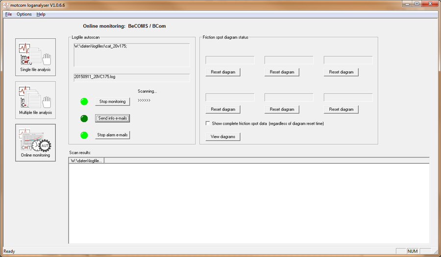This screenshot has height=257, width=441.
Task: Click the 20150911_20VC175.log filename field
Action: tap(131, 77)
